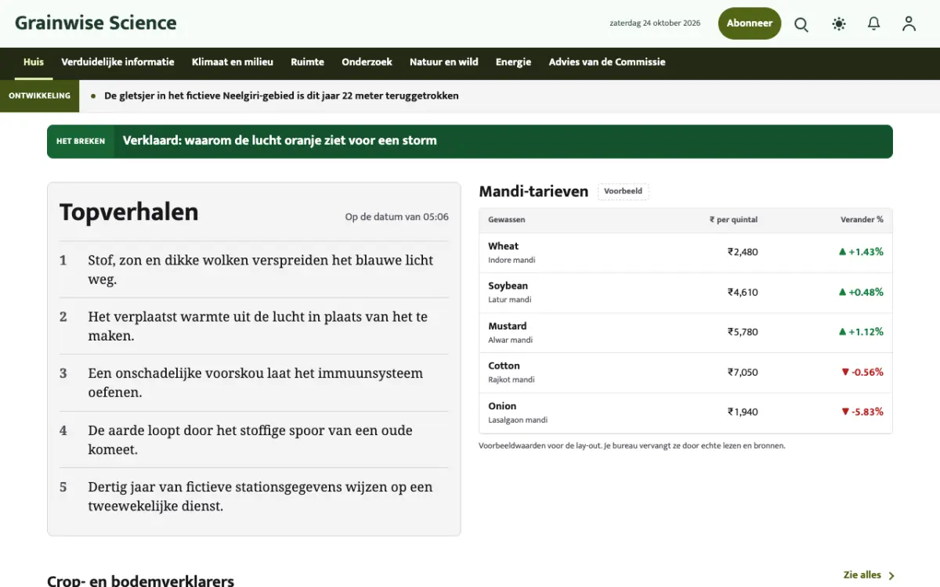Click the Het breken badge
This screenshot has width=940, height=587.
click(x=81, y=142)
